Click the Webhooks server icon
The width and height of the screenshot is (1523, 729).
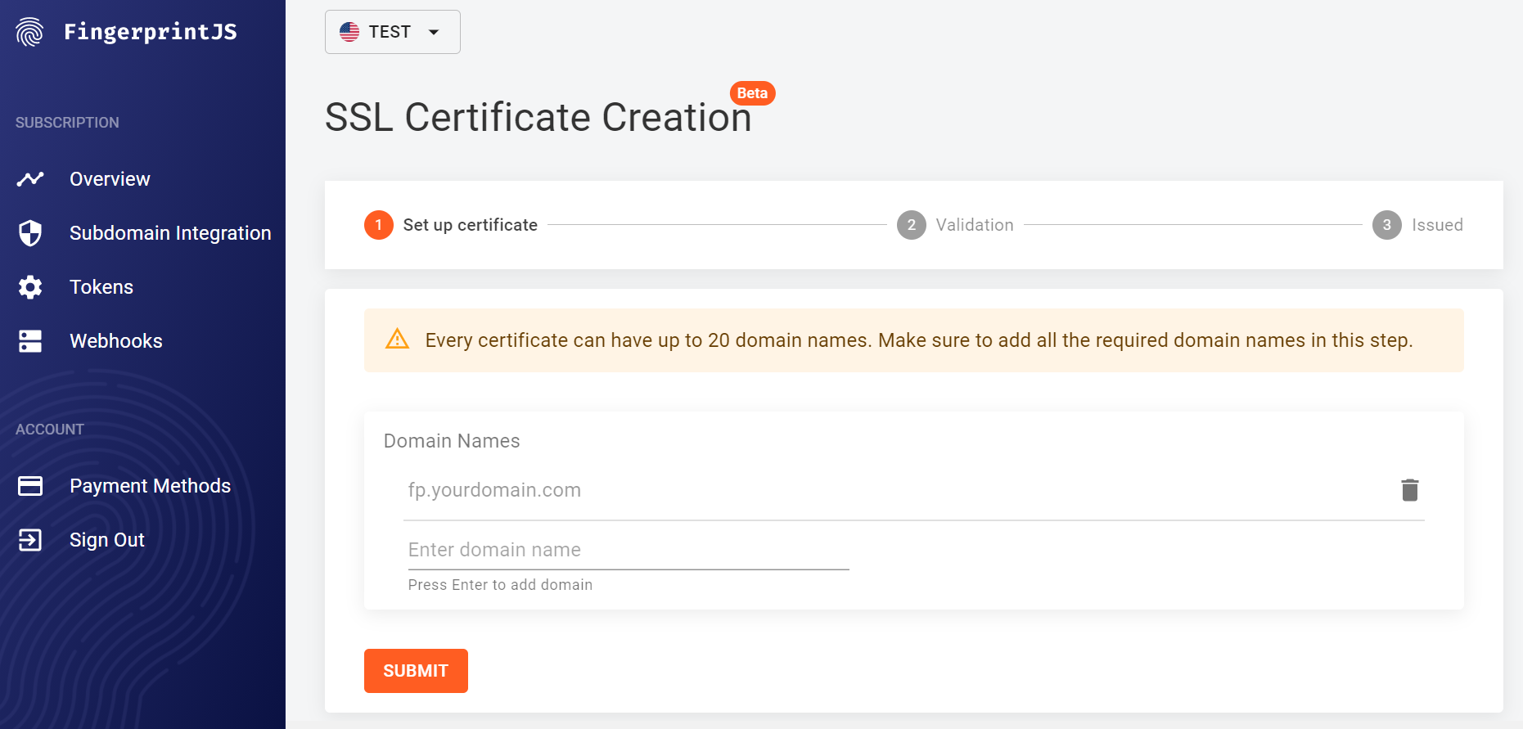[x=30, y=341]
